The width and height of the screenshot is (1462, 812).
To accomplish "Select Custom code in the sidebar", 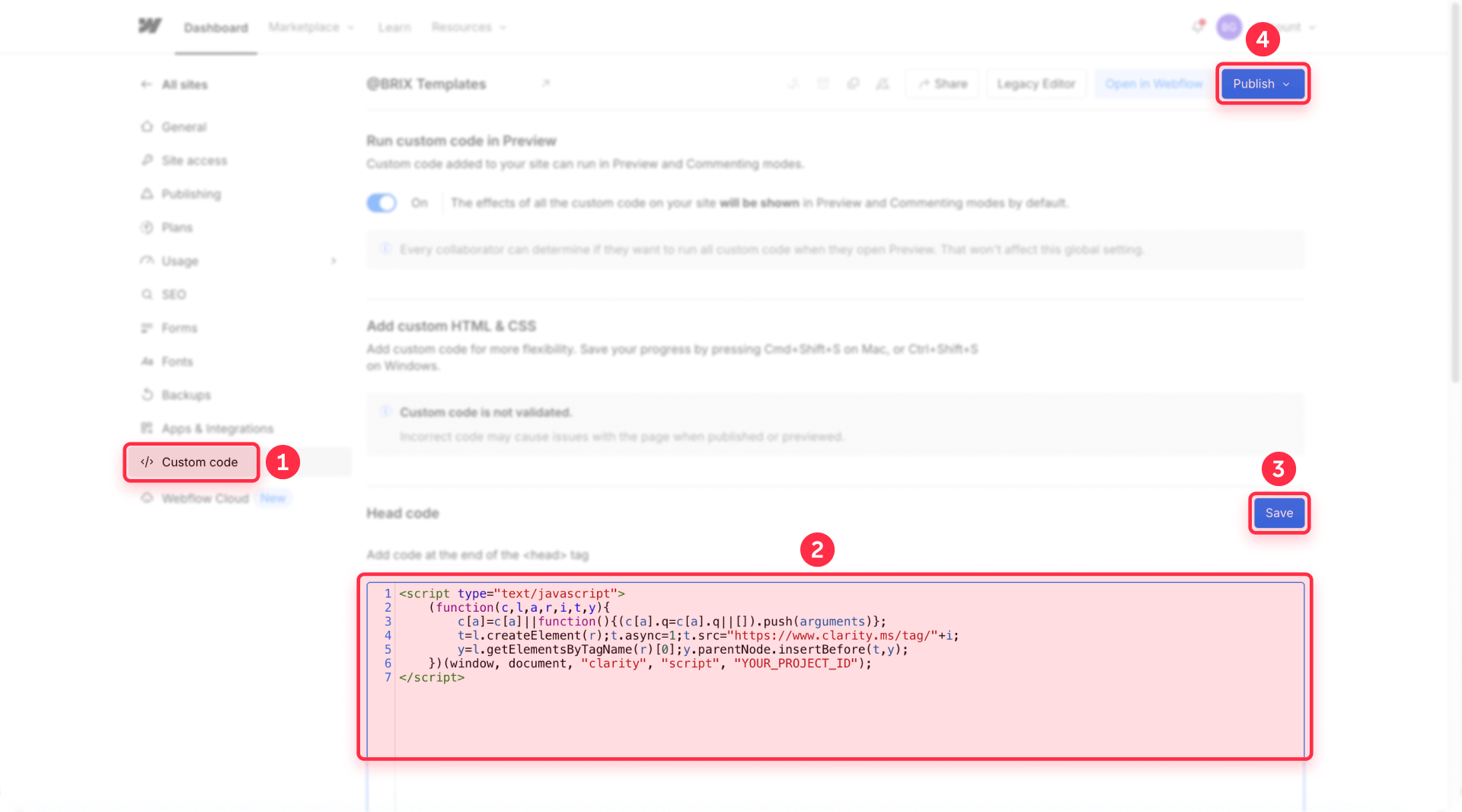I will click(191, 462).
